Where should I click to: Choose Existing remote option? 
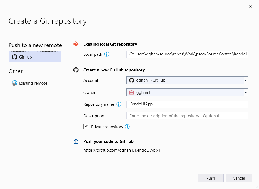pos(33,83)
